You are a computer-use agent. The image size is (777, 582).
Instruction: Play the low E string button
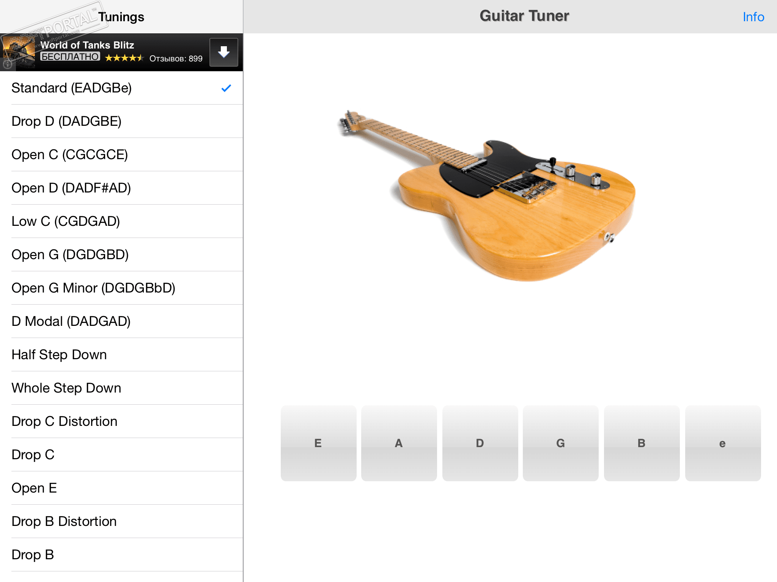pyautogui.click(x=318, y=443)
